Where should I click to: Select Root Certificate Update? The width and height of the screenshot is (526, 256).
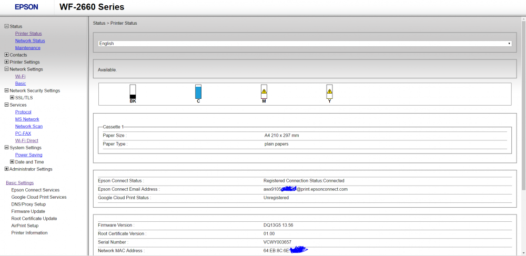click(34, 219)
